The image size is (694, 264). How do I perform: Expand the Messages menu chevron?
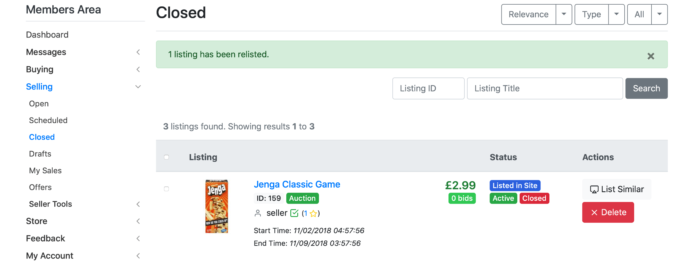[x=138, y=52]
